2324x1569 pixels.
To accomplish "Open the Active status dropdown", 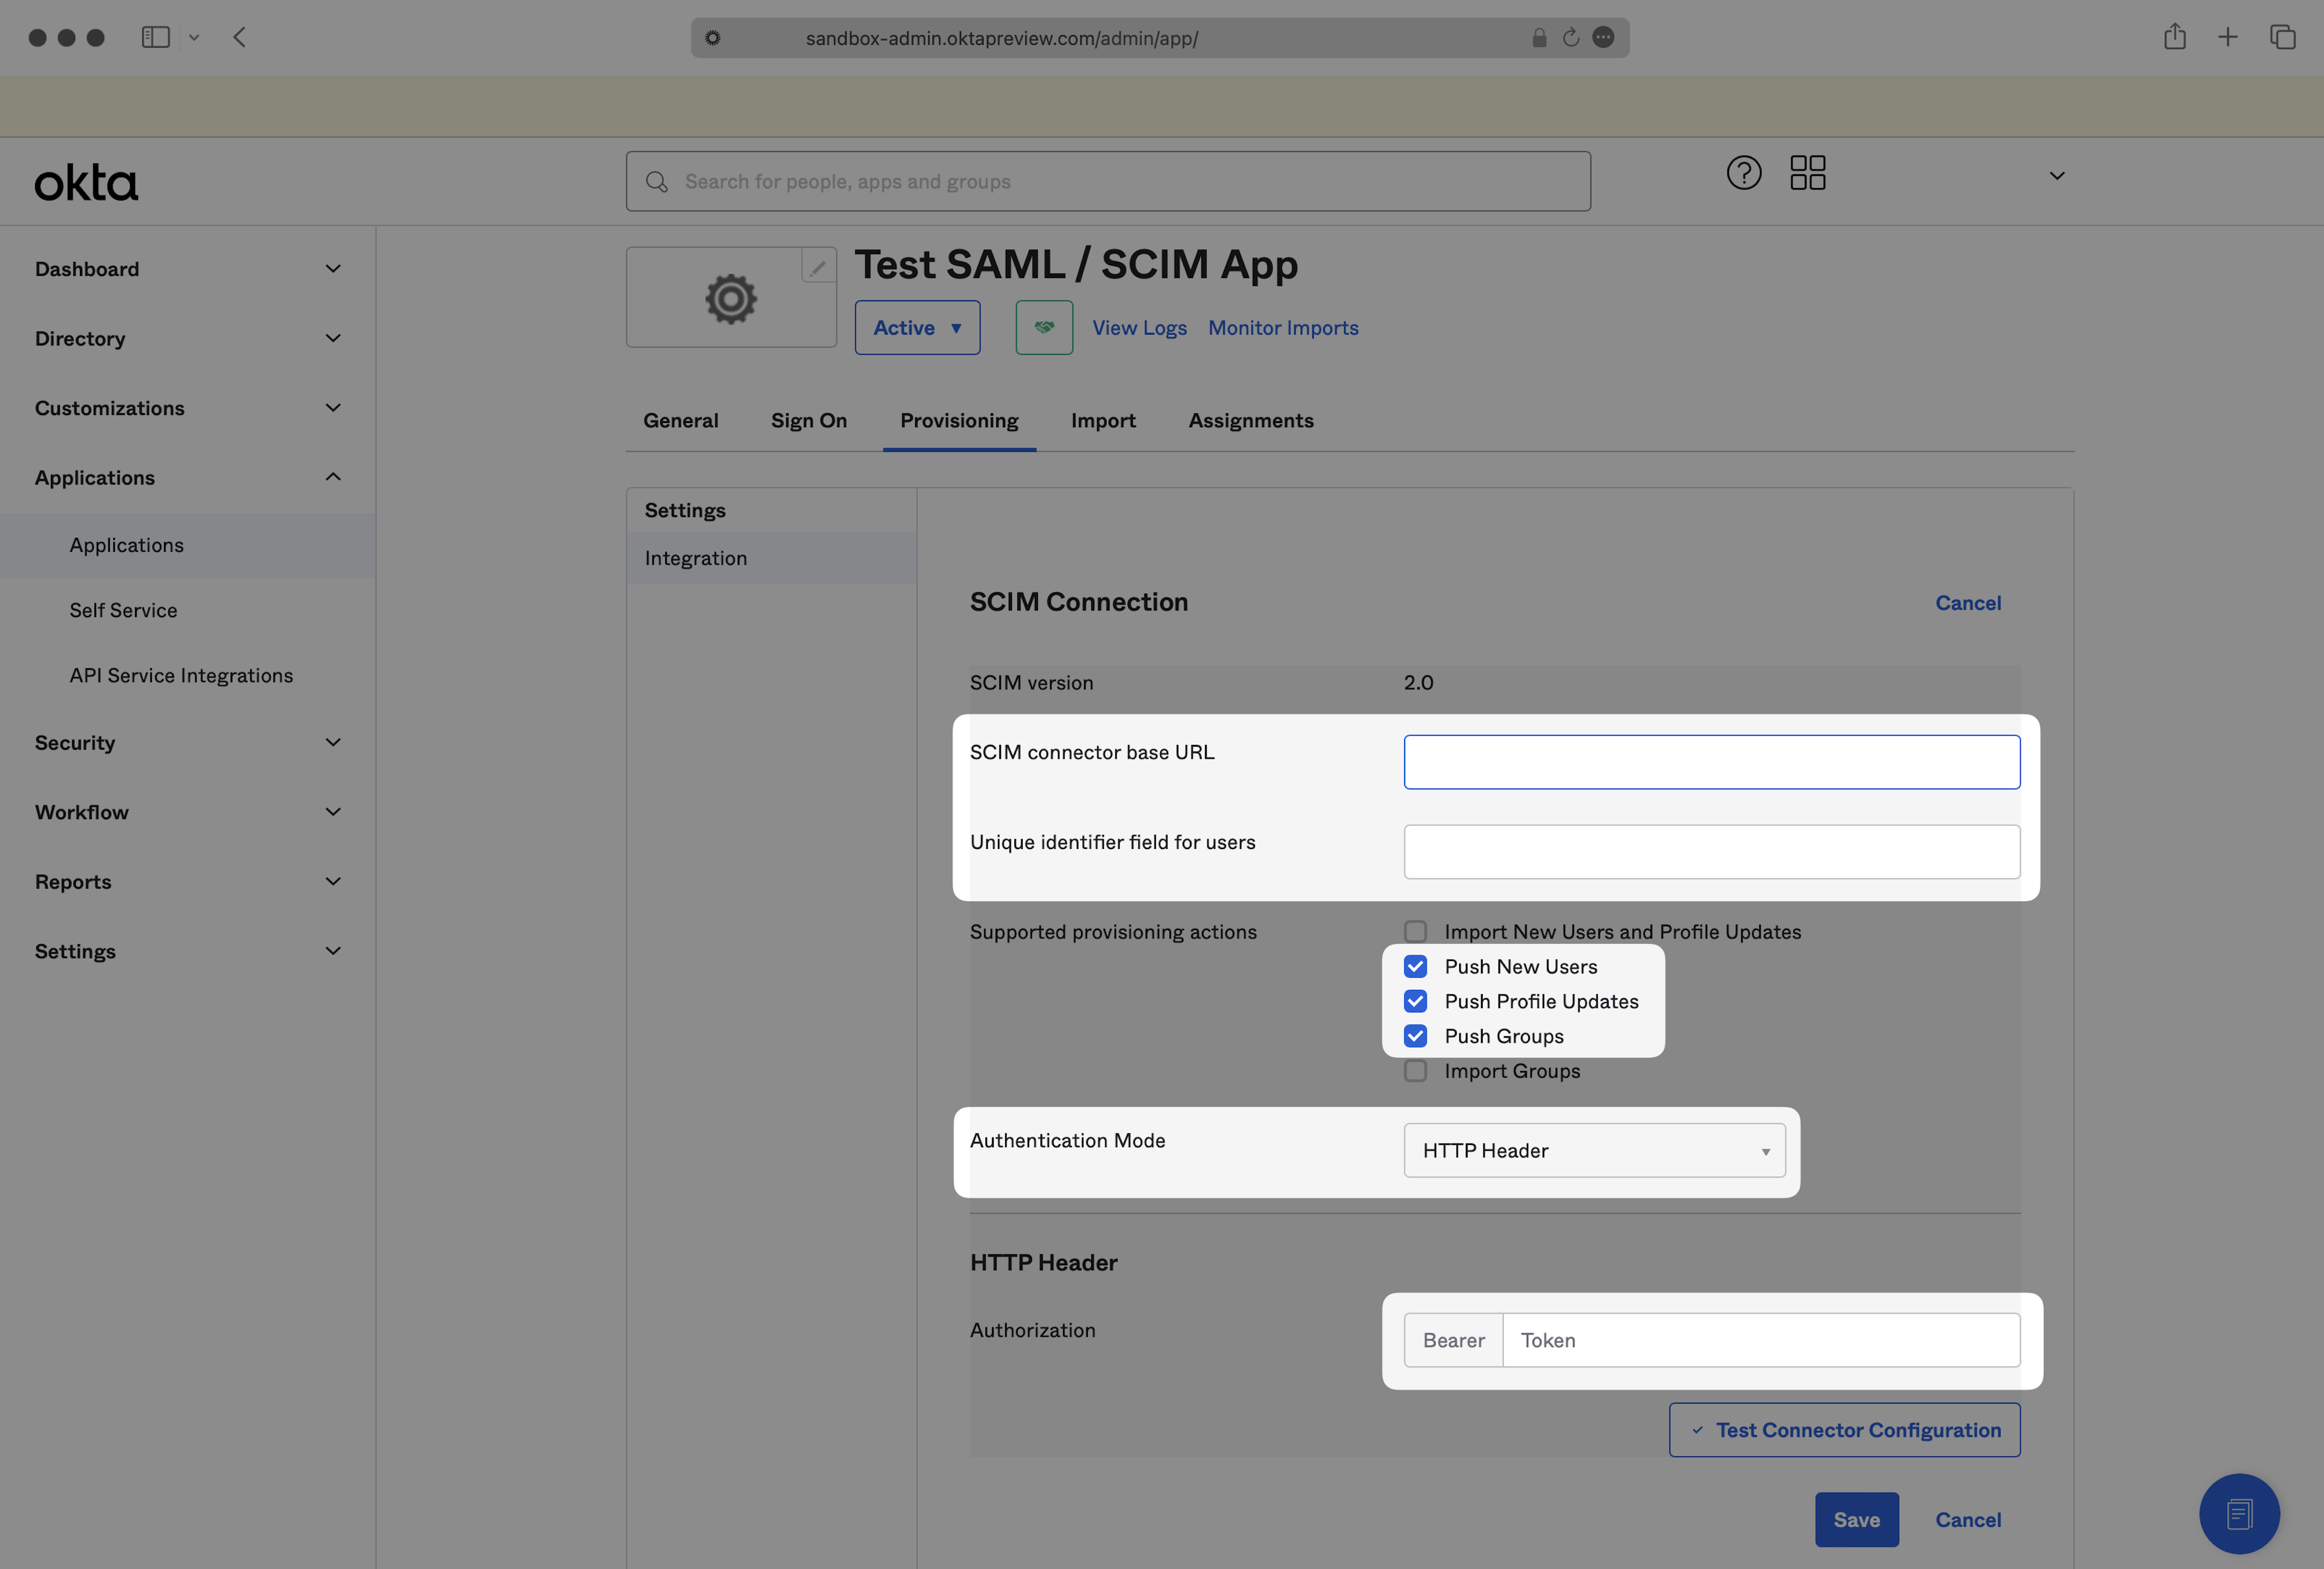I will (x=916, y=327).
